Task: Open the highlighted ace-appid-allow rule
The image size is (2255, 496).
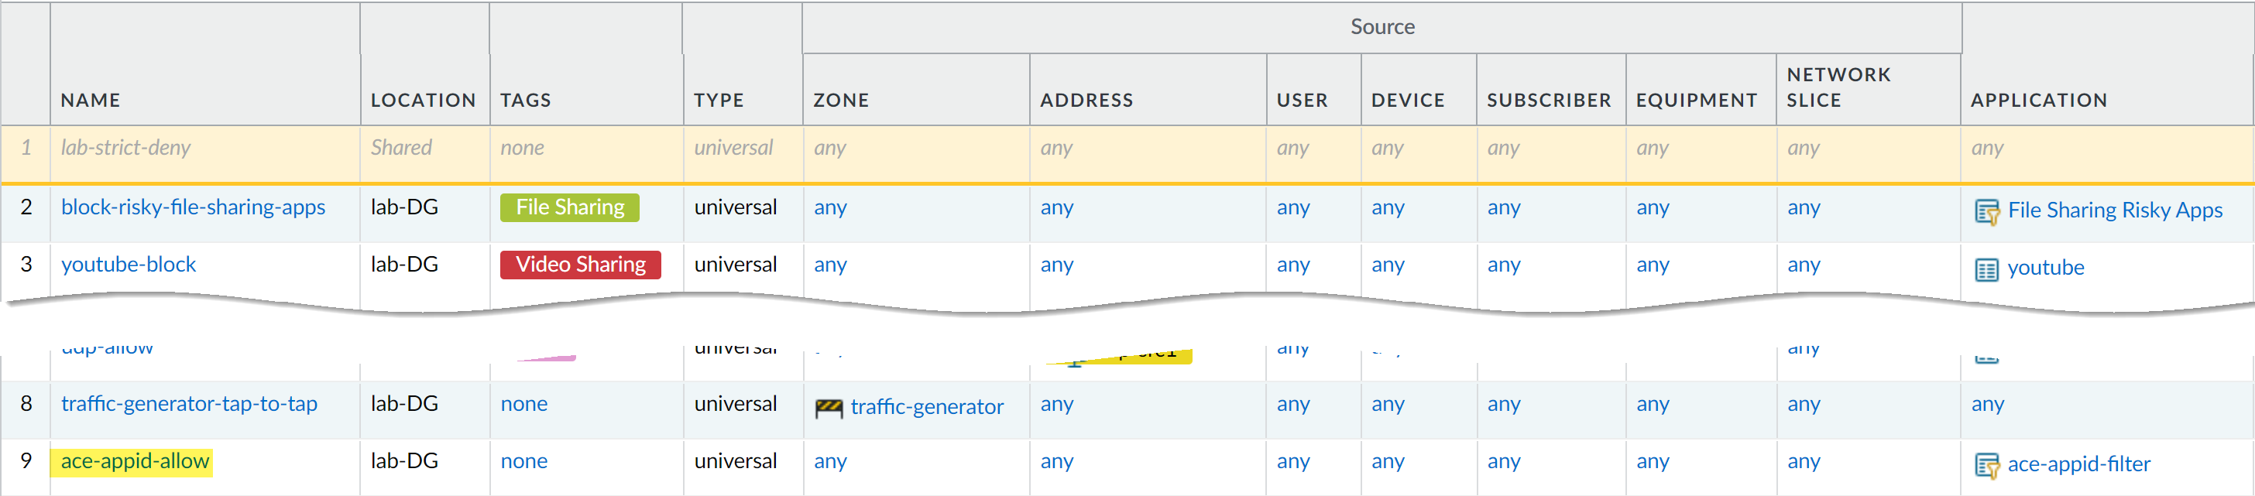Action: click(x=135, y=461)
